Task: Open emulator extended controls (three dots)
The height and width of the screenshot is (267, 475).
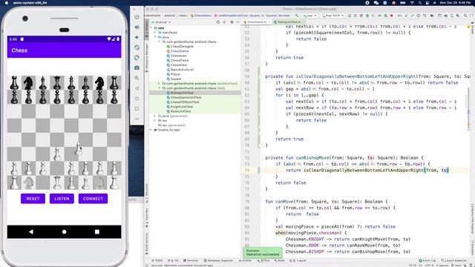Action: tap(137, 119)
